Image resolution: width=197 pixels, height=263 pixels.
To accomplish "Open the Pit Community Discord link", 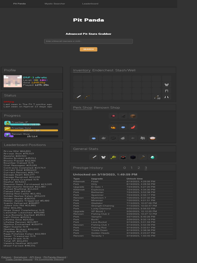I will tap(49, 259).
